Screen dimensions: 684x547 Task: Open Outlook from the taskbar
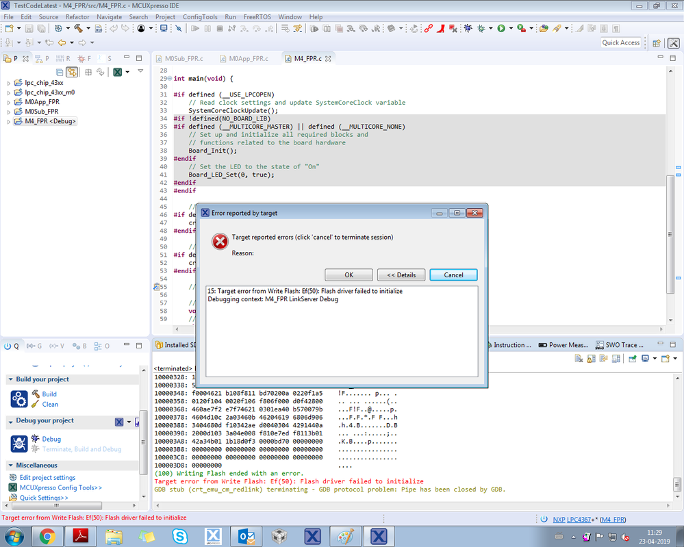(x=246, y=536)
